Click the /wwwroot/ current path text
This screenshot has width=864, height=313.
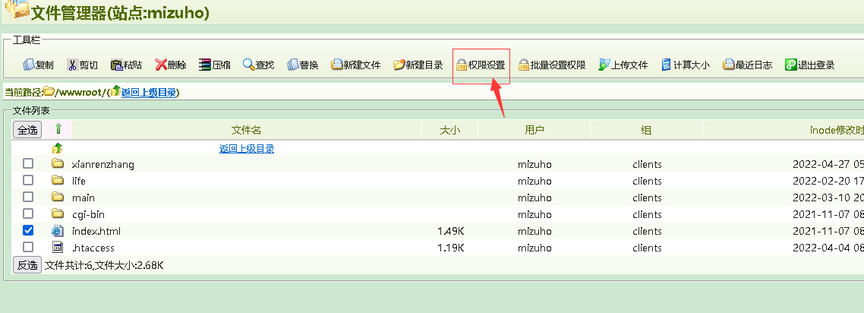pyautogui.click(x=79, y=92)
